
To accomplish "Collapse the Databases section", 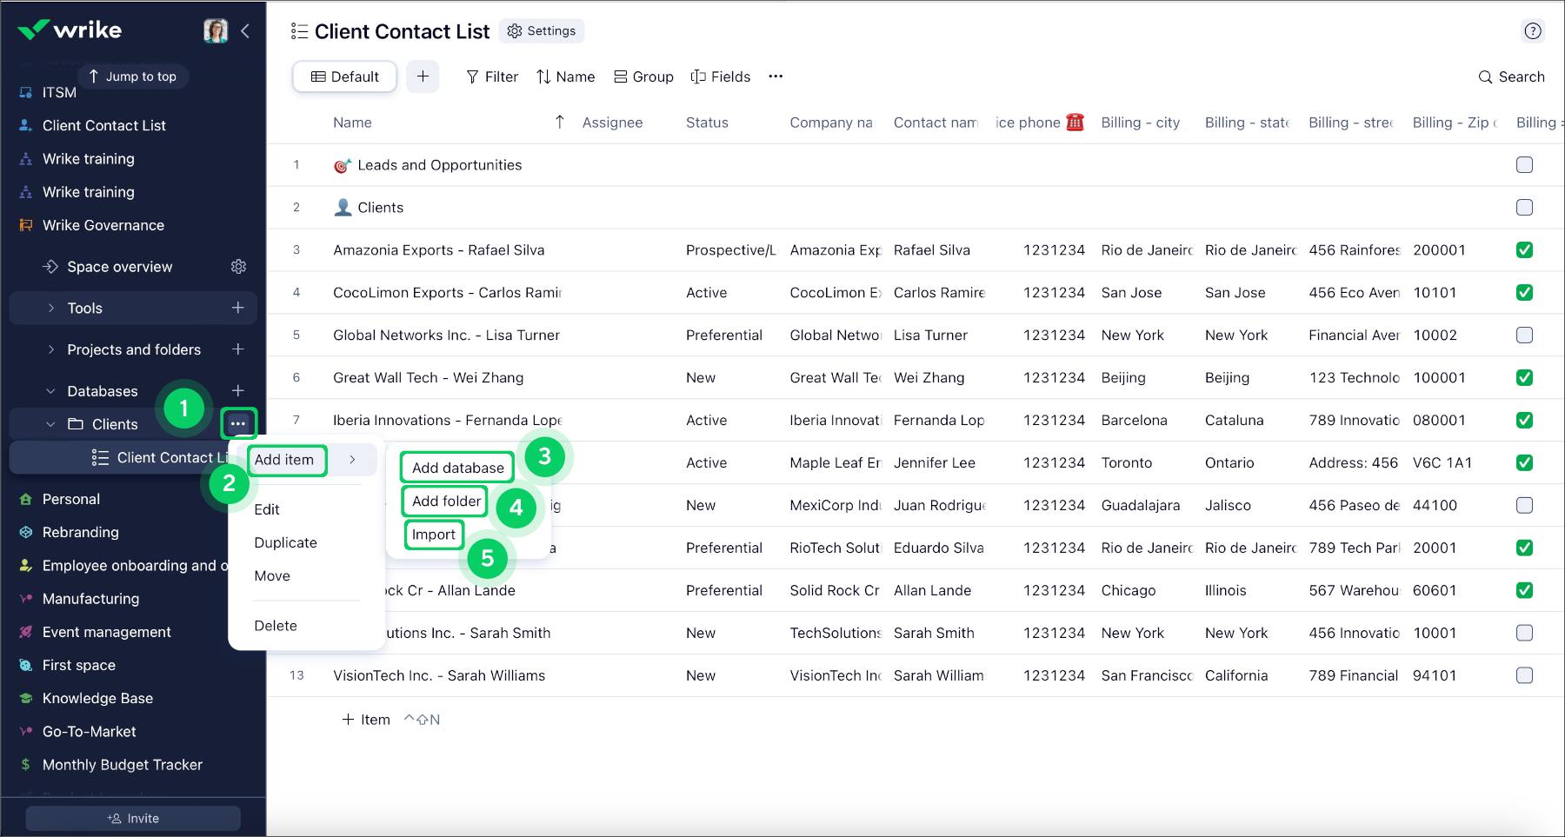I will point(50,390).
